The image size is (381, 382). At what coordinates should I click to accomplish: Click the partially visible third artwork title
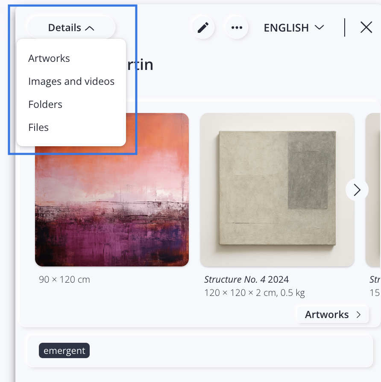[375, 280]
